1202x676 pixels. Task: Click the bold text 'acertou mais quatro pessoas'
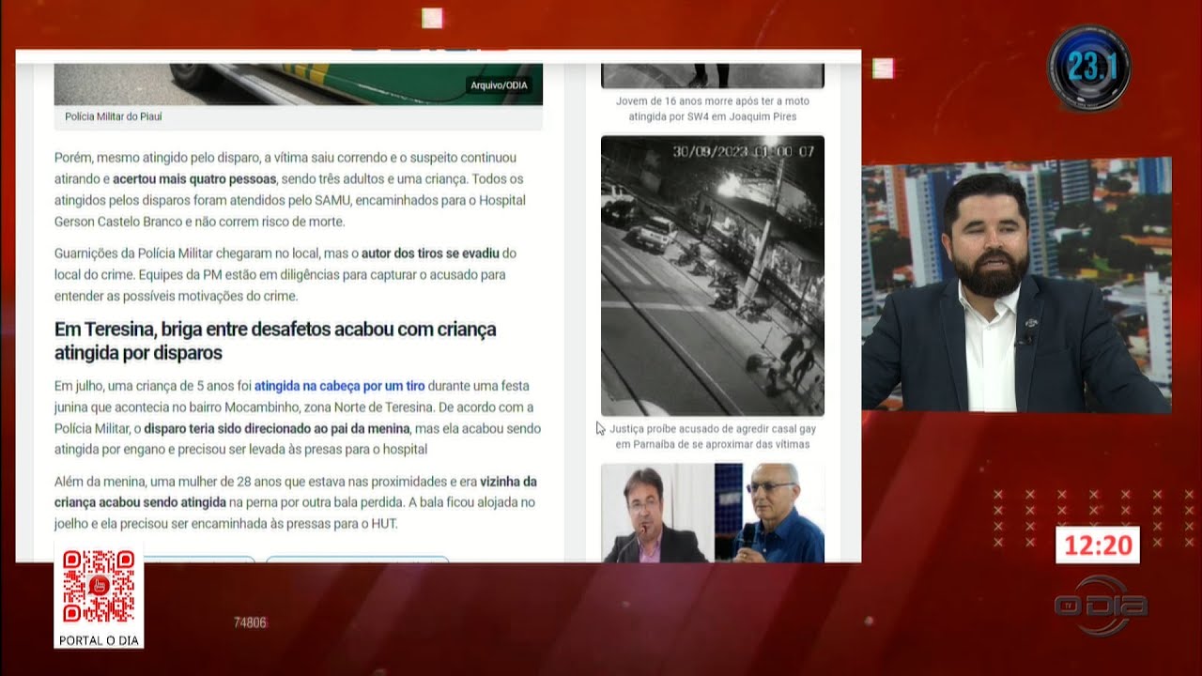(194, 178)
